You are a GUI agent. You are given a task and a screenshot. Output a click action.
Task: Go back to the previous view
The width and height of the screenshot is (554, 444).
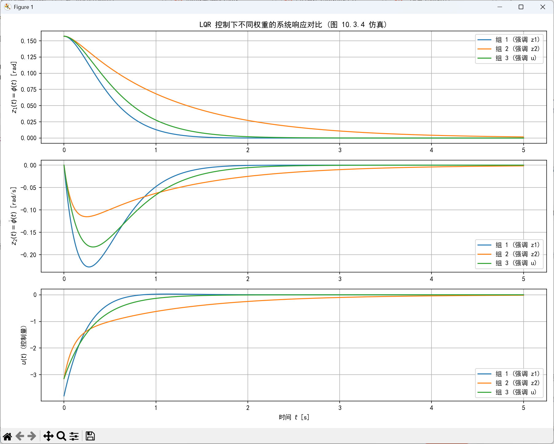pos(20,436)
